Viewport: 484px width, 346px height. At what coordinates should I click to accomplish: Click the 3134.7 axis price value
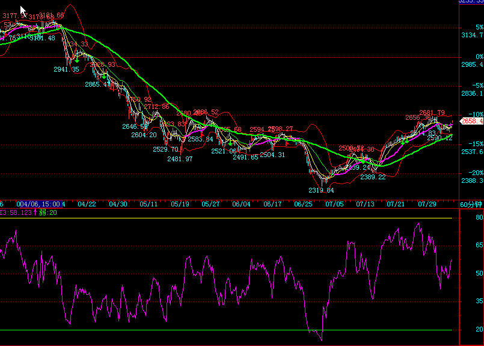click(x=472, y=36)
